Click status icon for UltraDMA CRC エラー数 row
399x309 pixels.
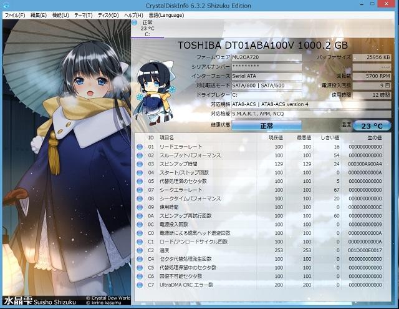point(140,285)
